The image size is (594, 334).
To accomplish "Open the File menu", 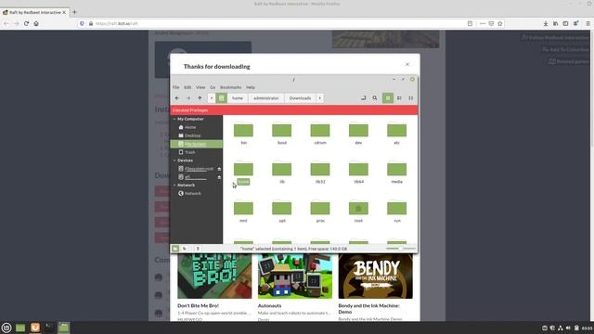I will [175, 87].
